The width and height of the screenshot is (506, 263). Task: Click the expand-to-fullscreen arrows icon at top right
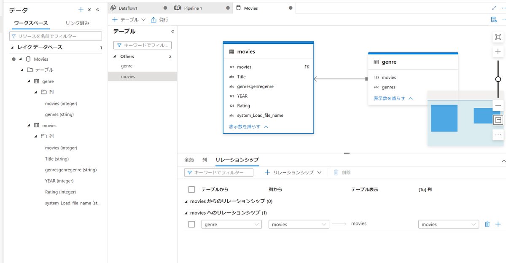point(494,8)
